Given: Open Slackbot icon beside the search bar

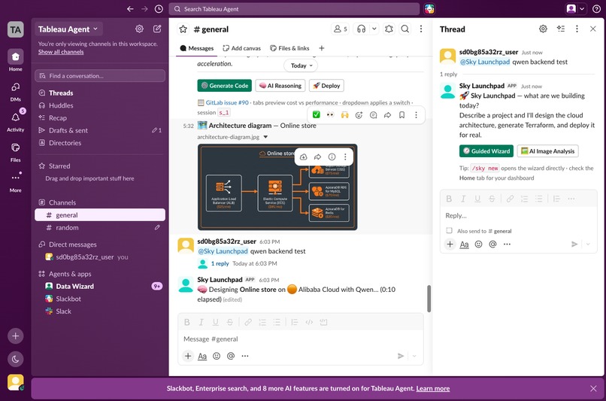Looking at the screenshot, I should pos(429,9).
